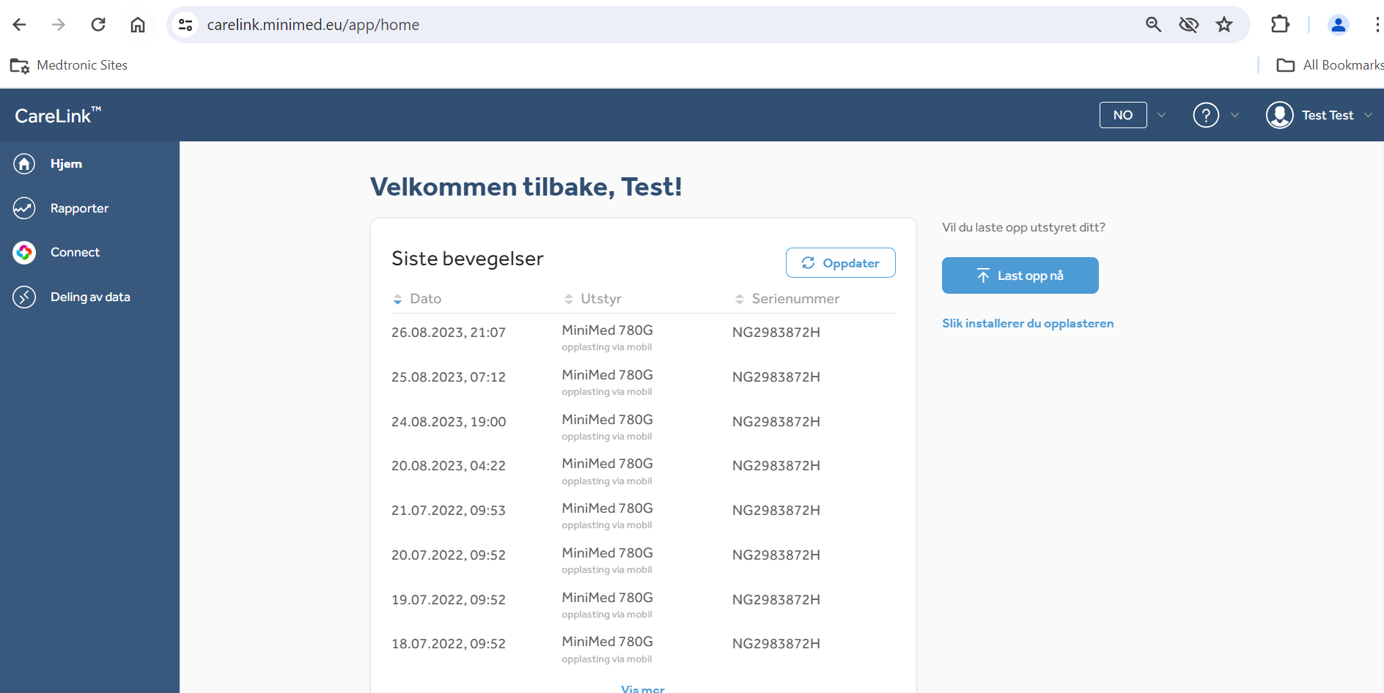Click the crossed-eye tracking protection icon
Screen dimensions: 1384x693
coord(1188,25)
